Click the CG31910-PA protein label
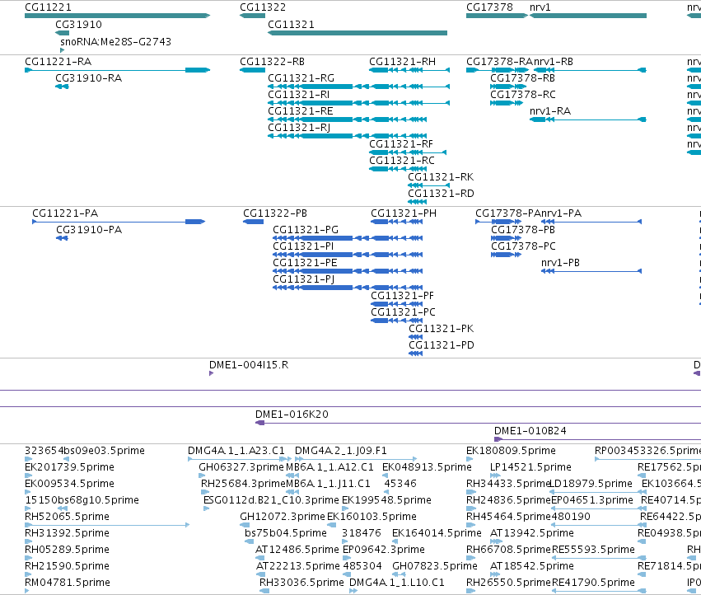 (89, 230)
